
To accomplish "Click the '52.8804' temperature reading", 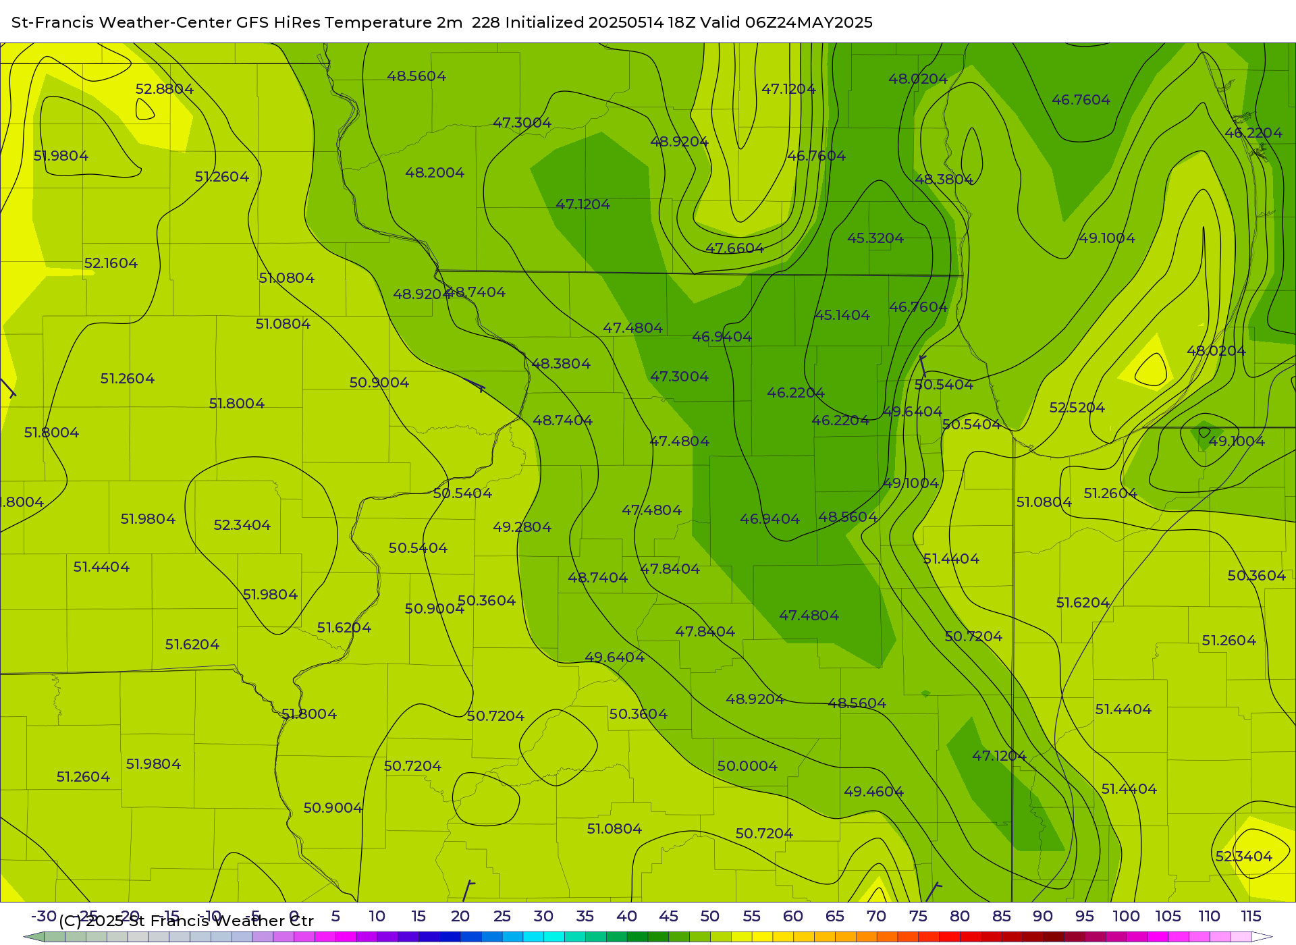I will point(165,89).
